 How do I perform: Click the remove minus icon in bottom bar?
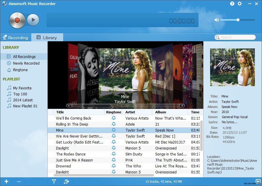[x=19, y=182]
